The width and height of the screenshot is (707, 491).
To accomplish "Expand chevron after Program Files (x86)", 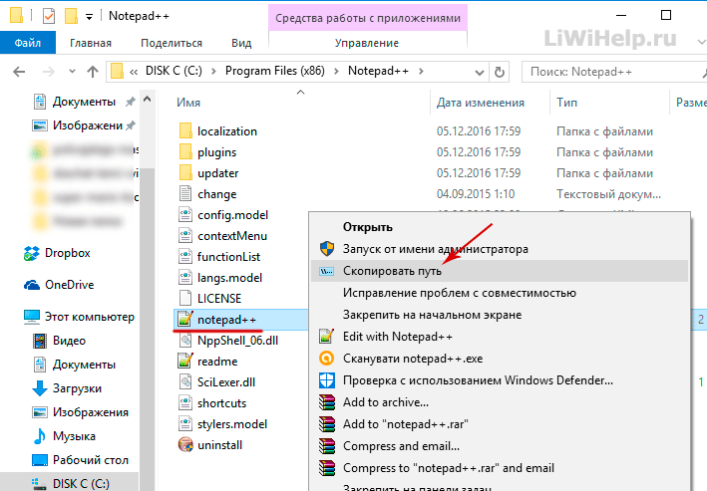I will (336, 71).
